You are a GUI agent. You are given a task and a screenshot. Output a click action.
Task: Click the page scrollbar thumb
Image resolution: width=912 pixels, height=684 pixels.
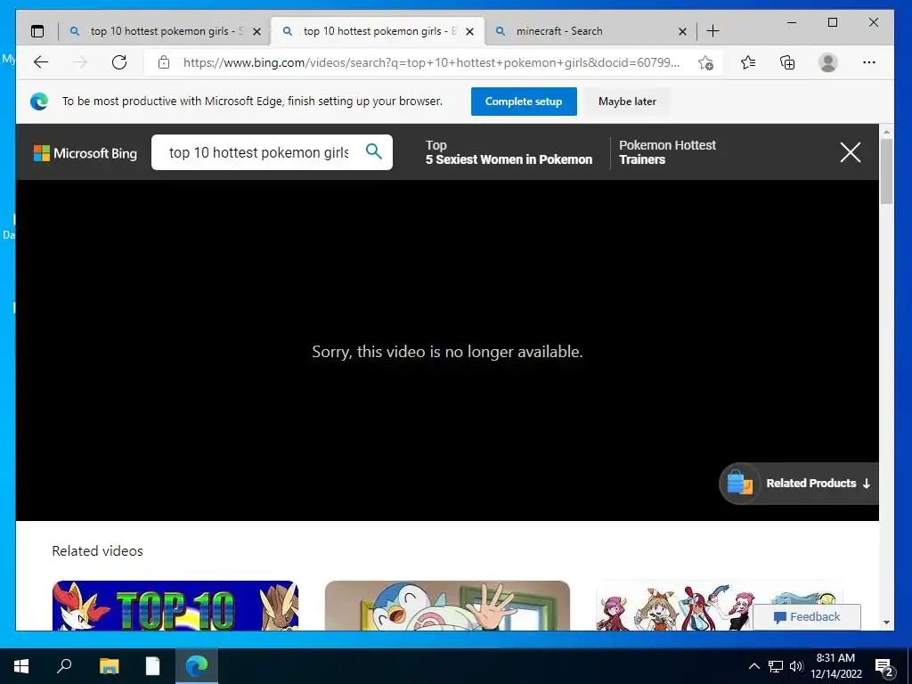[x=886, y=171]
